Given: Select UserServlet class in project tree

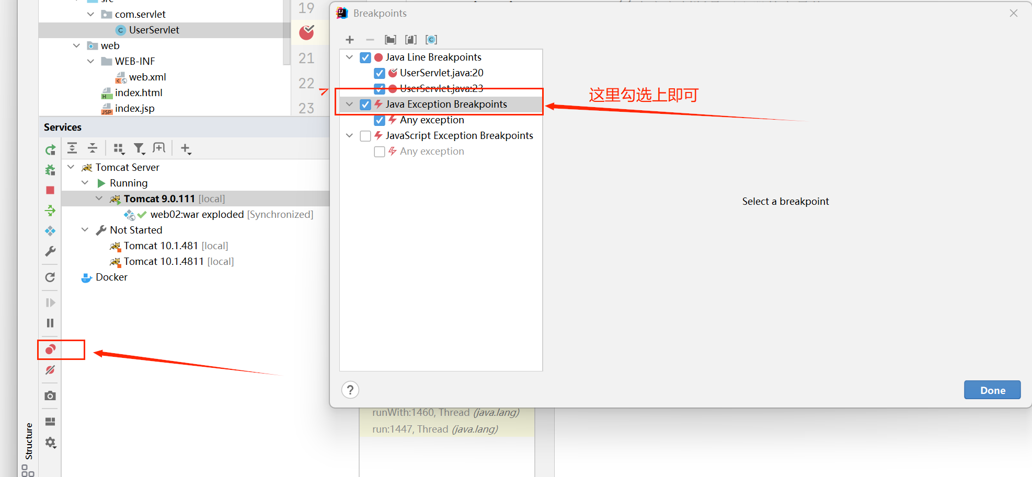Looking at the screenshot, I should (x=154, y=30).
